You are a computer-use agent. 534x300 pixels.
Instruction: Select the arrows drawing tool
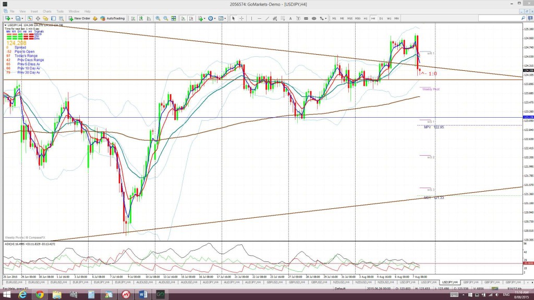(321, 18)
